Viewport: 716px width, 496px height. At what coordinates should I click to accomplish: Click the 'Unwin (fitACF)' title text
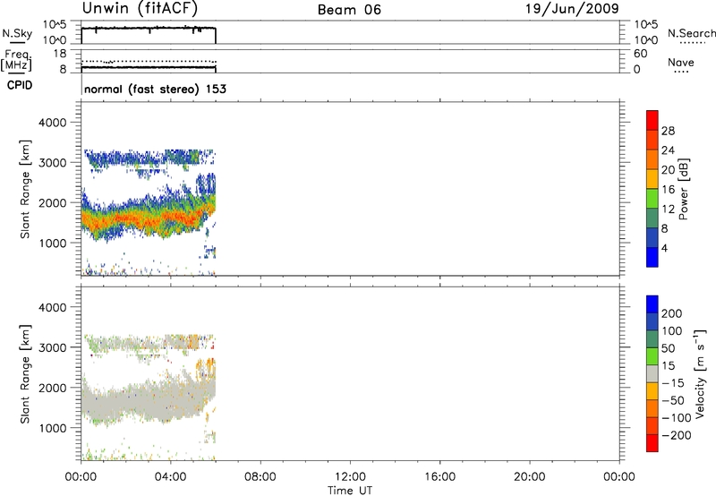click(140, 9)
